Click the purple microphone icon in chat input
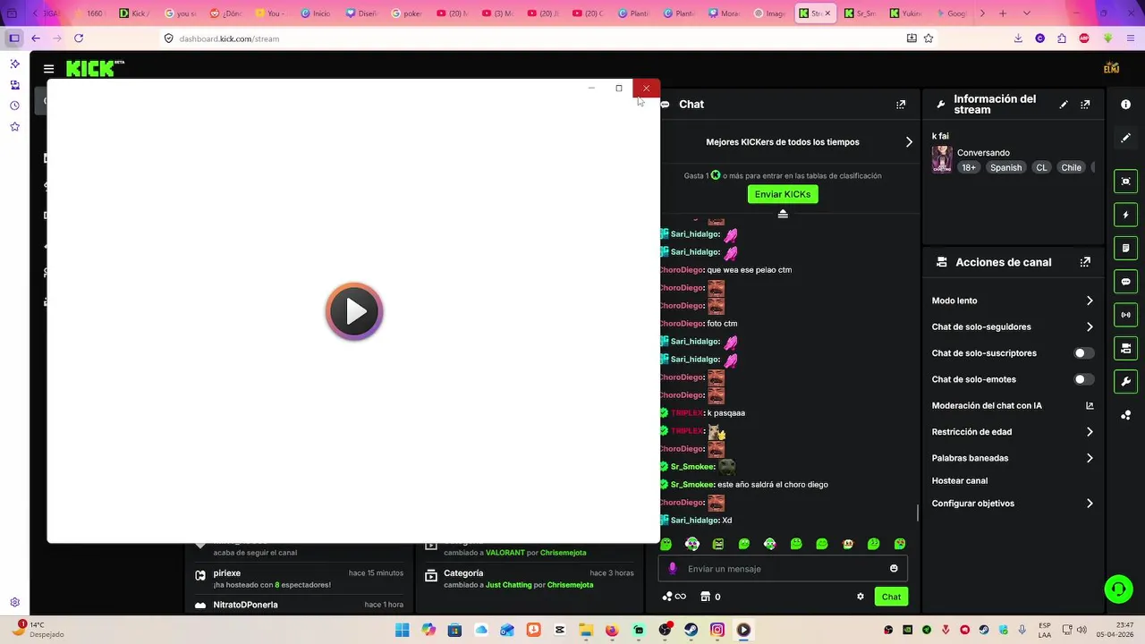The width and height of the screenshot is (1145, 644). coord(673,569)
